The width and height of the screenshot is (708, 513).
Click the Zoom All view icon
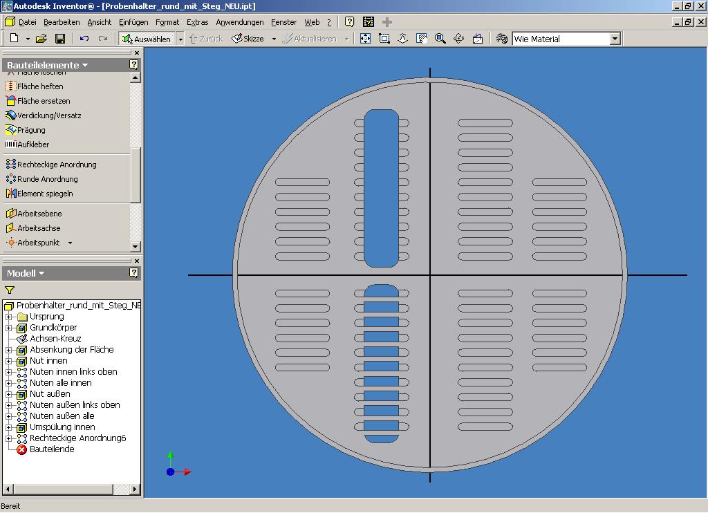pos(366,39)
